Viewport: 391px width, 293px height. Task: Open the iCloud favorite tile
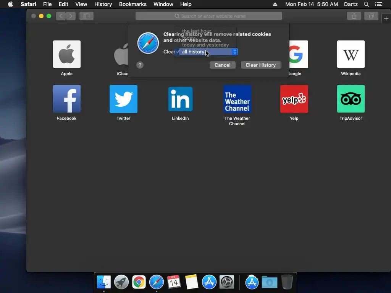[x=121, y=54]
